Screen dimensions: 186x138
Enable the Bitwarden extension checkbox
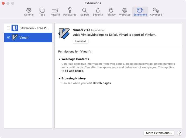[8, 28]
